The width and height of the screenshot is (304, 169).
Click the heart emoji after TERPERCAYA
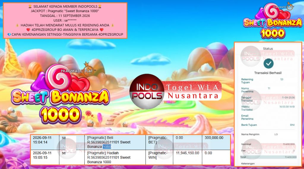click(102, 30)
